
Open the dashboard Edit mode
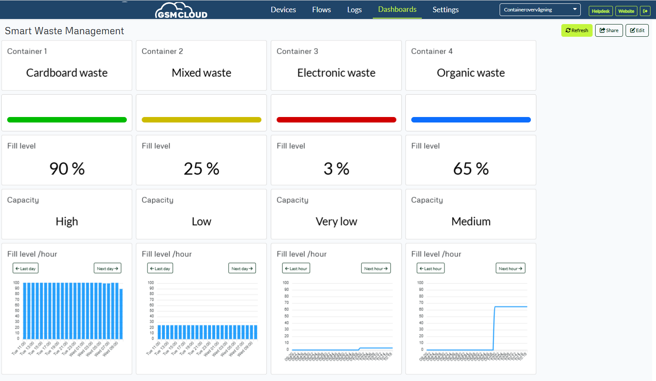click(637, 30)
